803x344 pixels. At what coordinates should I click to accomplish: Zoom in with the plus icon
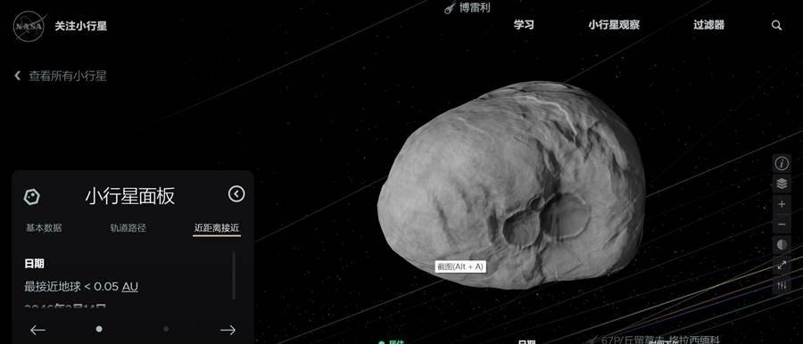782,204
